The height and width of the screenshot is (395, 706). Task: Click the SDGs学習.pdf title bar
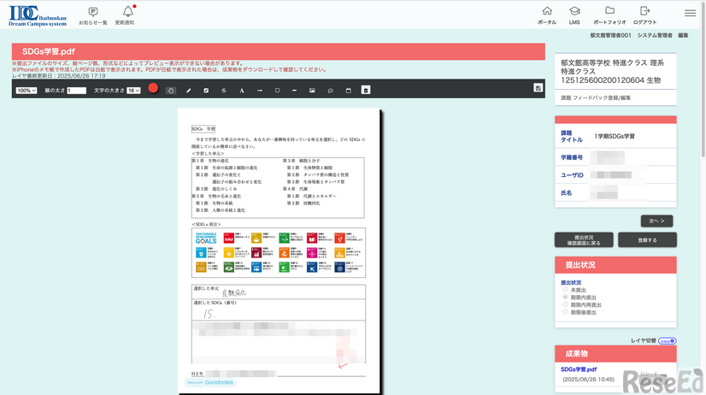[279, 51]
